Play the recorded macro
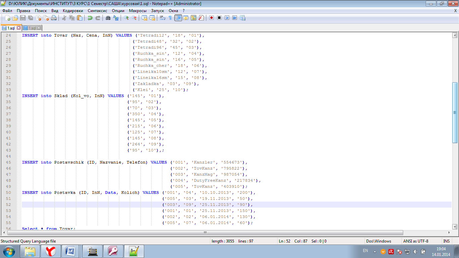Screen dimensions: 459x258 click(227, 18)
